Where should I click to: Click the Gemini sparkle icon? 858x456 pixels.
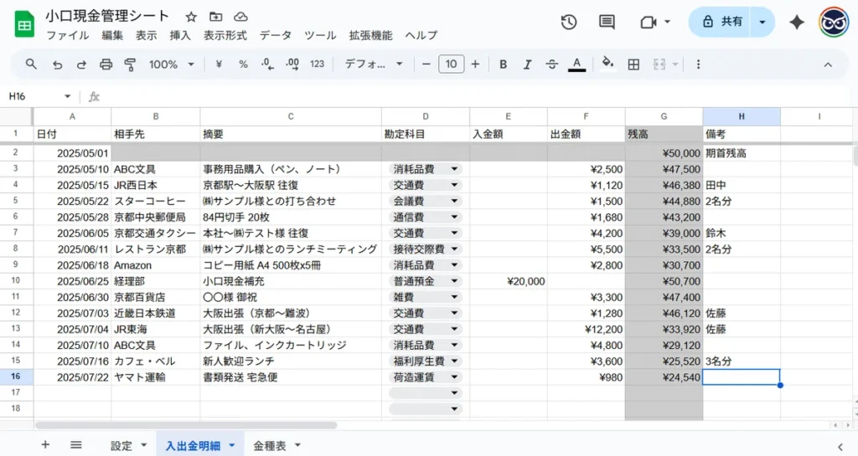(x=797, y=23)
